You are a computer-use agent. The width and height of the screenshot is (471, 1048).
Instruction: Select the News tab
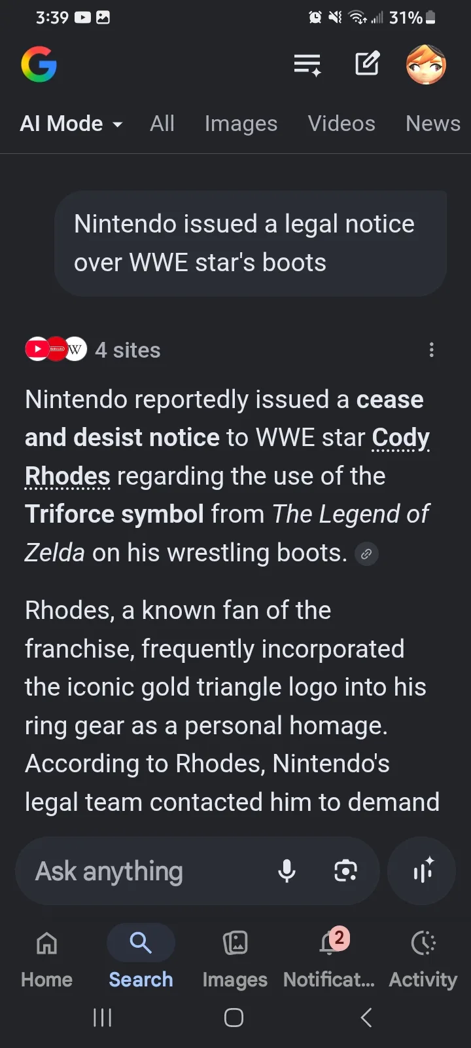(x=433, y=124)
